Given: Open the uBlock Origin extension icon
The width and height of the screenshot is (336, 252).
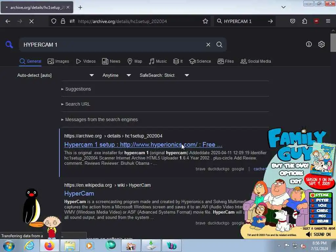Looking at the screenshot, I should pos(316,21).
